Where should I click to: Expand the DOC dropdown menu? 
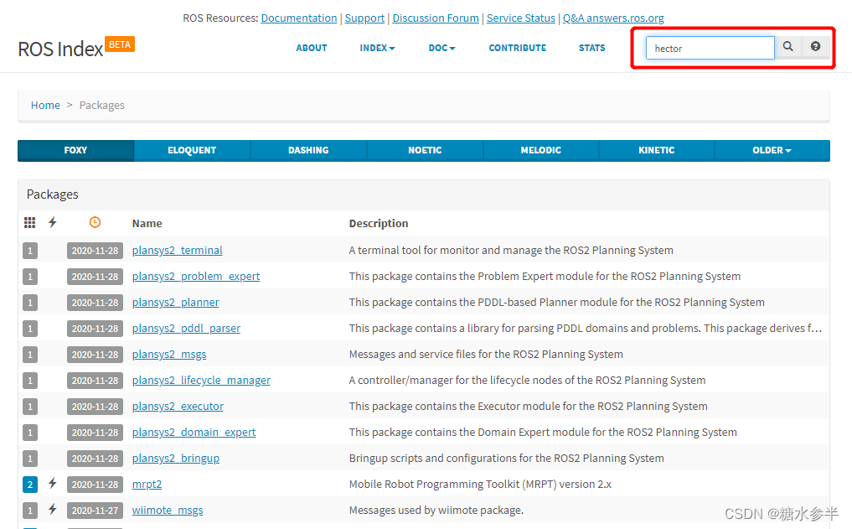click(441, 48)
